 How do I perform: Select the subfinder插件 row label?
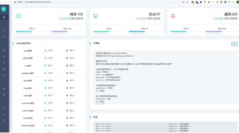[28, 111]
